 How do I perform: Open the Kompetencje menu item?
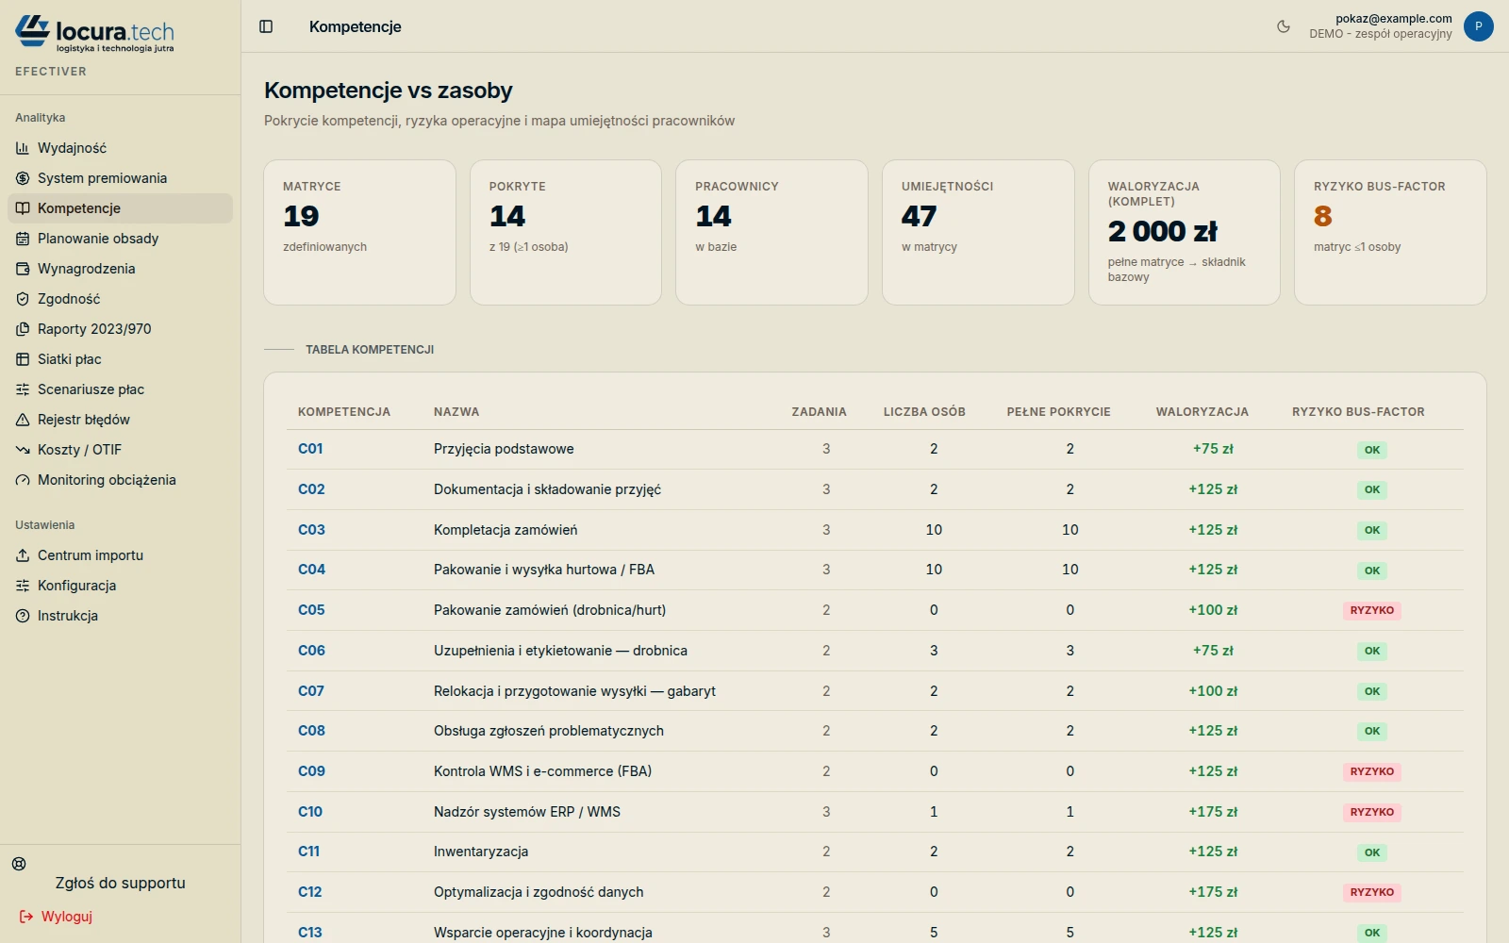[120, 208]
